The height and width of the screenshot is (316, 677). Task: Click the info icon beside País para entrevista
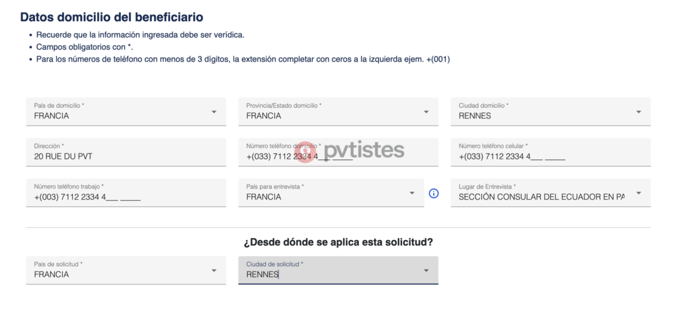[x=434, y=194]
